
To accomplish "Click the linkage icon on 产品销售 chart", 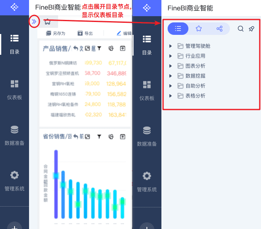I will (111, 49).
